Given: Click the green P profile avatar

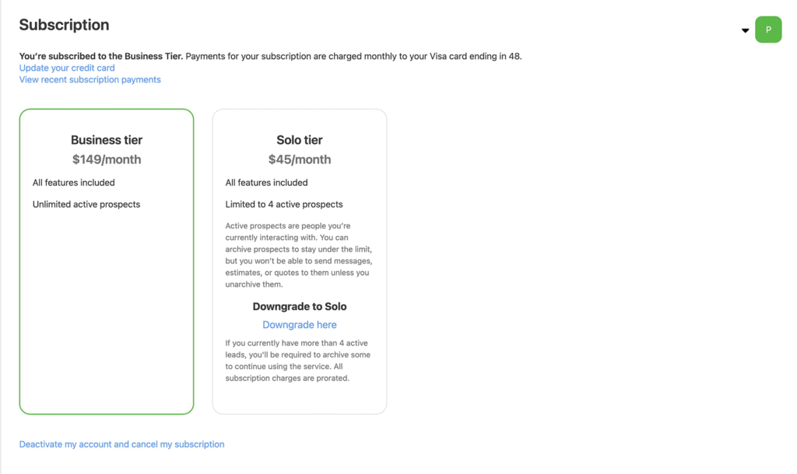Looking at the screenshot, I should coord(768,30).
